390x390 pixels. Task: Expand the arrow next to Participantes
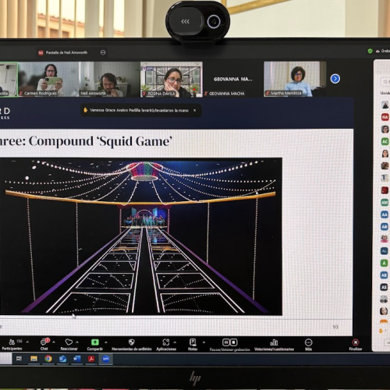pos(27,342)
